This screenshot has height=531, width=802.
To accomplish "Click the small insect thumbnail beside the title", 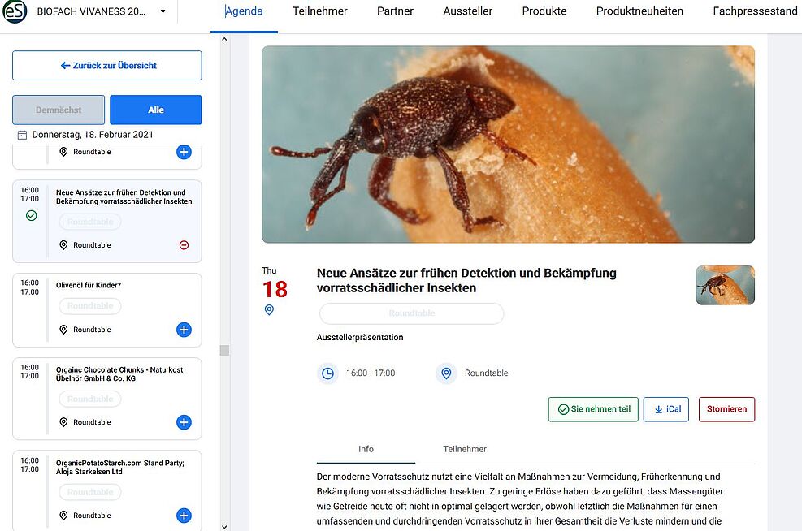I will 724,285.
